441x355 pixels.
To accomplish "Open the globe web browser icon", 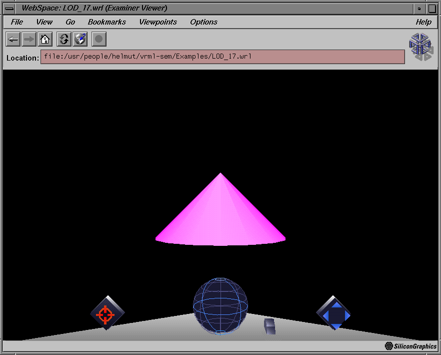I will click(x=80, y=39).
